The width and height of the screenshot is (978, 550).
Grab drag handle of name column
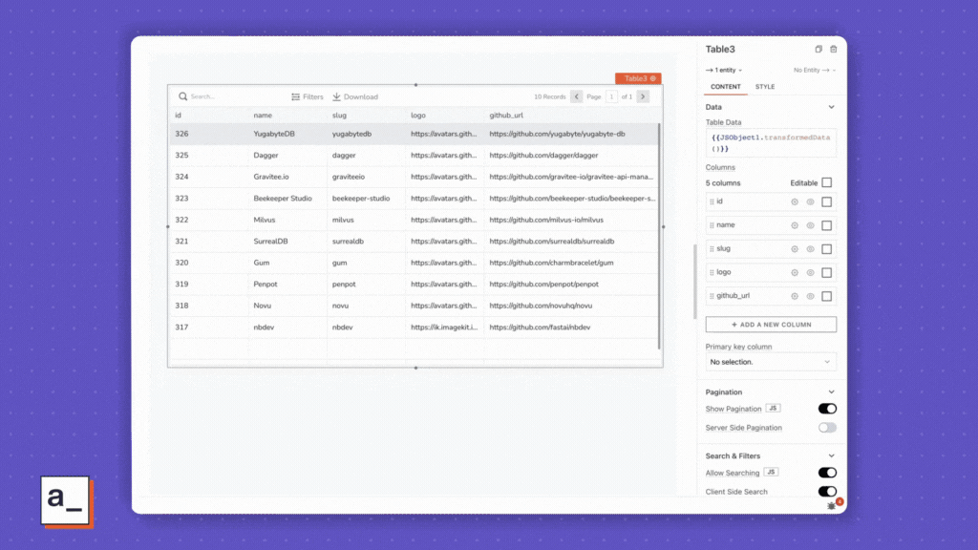click(x=712, y=225)
